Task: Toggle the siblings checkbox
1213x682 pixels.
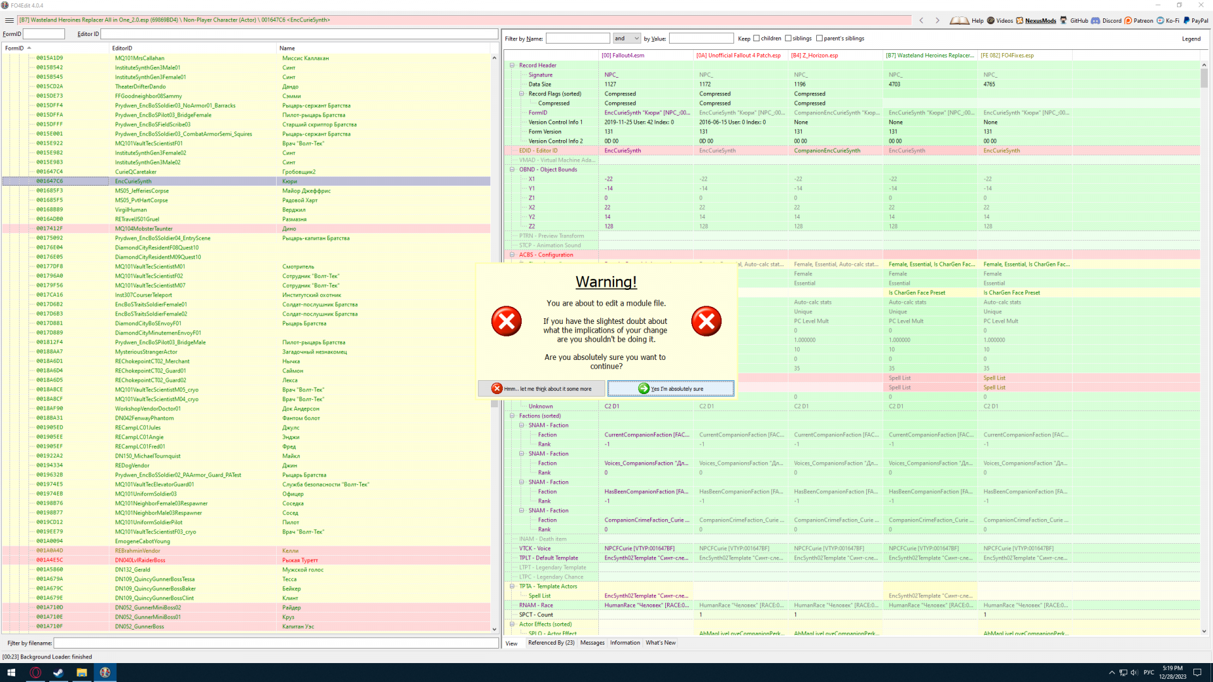Action: point(788,39)
